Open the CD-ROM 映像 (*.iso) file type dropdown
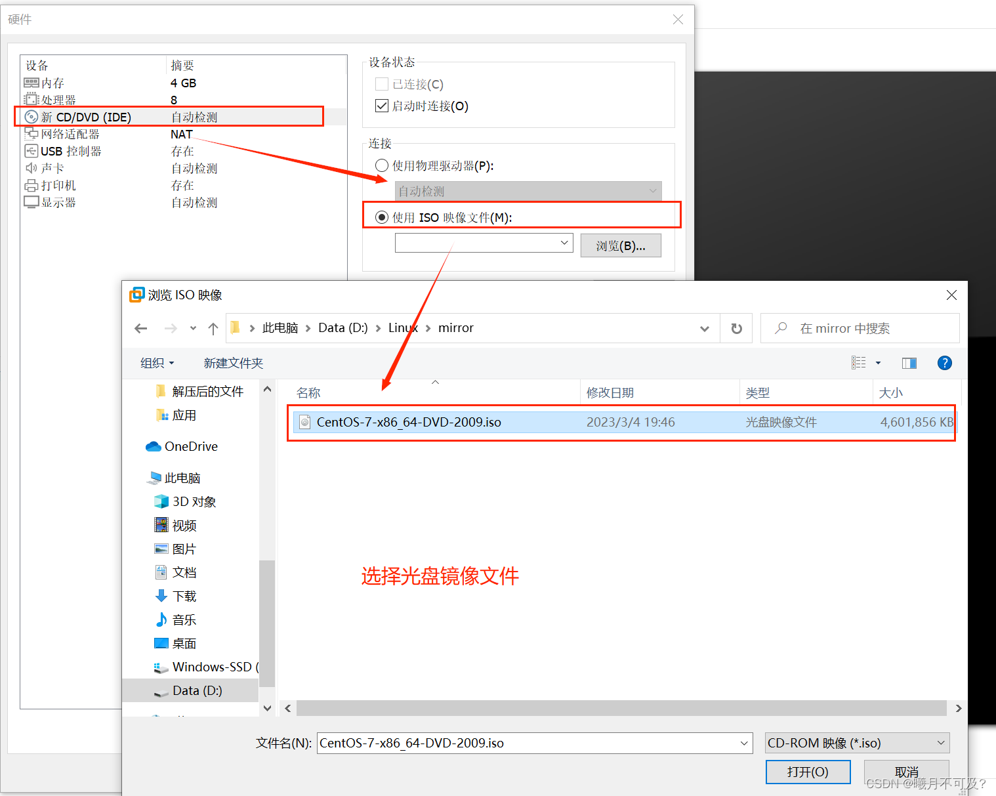996x796 pixels. [858, 743]
